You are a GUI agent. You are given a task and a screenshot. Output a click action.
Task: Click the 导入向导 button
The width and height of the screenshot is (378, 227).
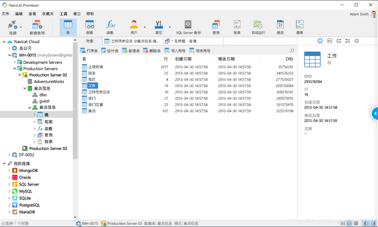175,51
